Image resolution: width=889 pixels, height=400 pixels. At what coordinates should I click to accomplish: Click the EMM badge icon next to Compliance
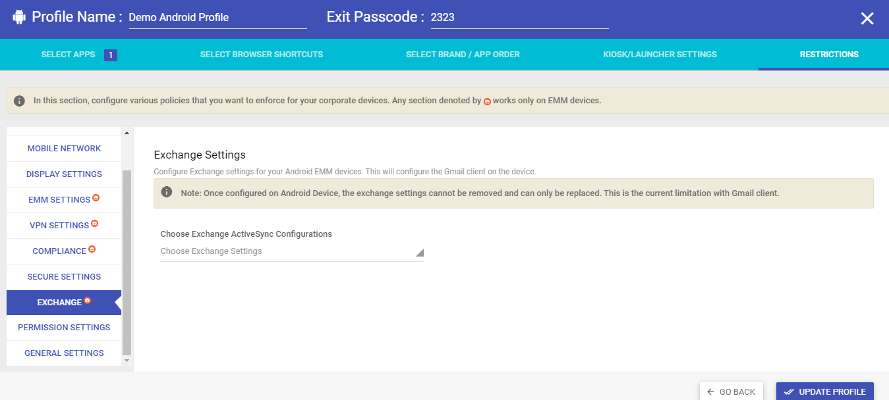pyautogui.click(x=92, y=249)
